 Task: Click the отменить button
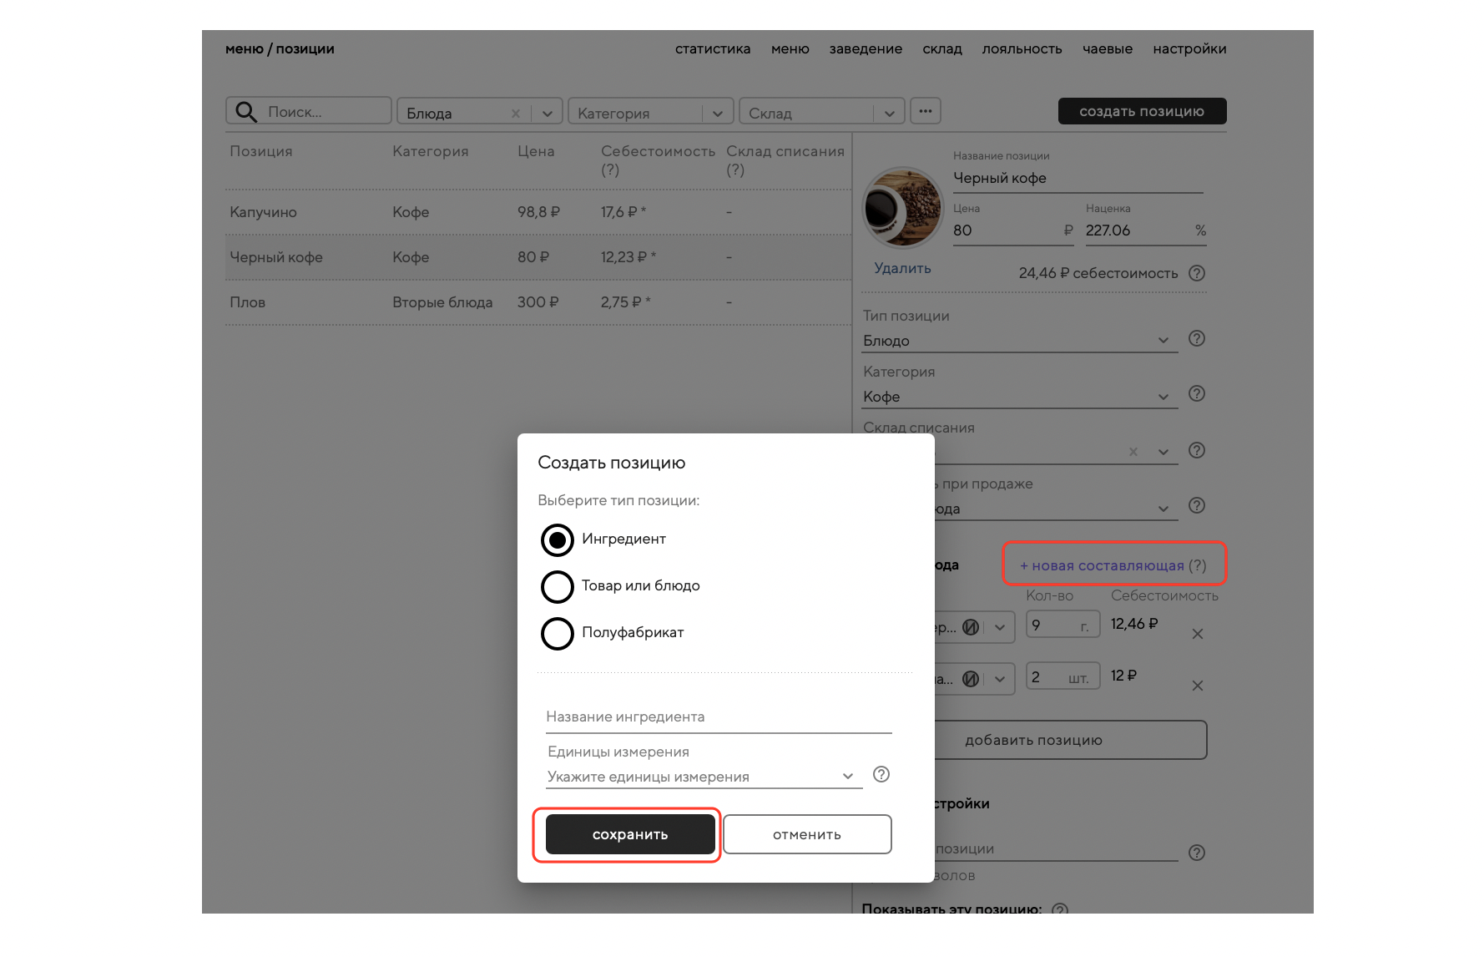[x=806, y=834]
